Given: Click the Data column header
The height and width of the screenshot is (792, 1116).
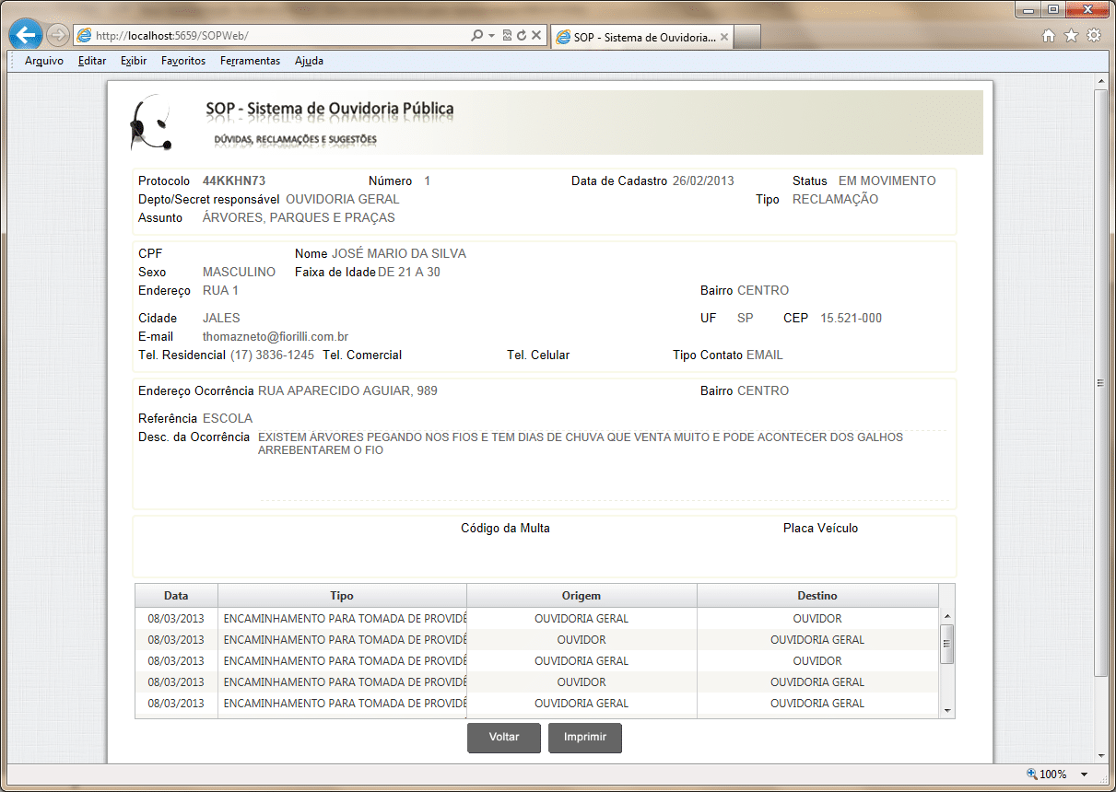Looking at the screenshot, I should (176, 596).
